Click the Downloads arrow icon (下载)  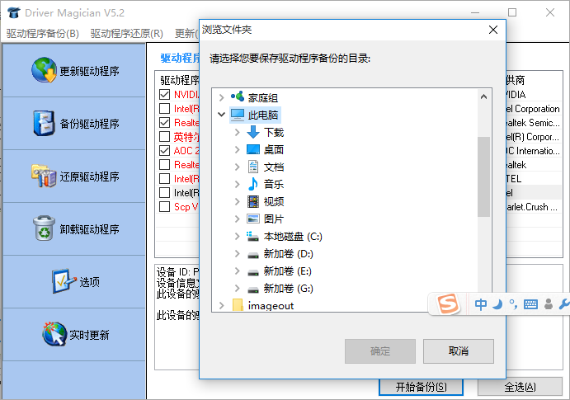pyautogui.click(x=253, y=132)
